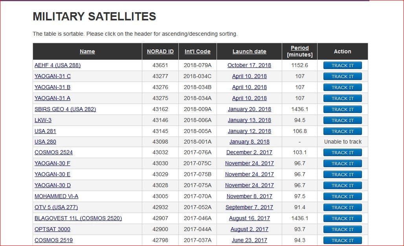The width and height of the screenshot is (404, 246).
Task: Sort table by NORAD ID header
Action: click(x=160, y=51)
